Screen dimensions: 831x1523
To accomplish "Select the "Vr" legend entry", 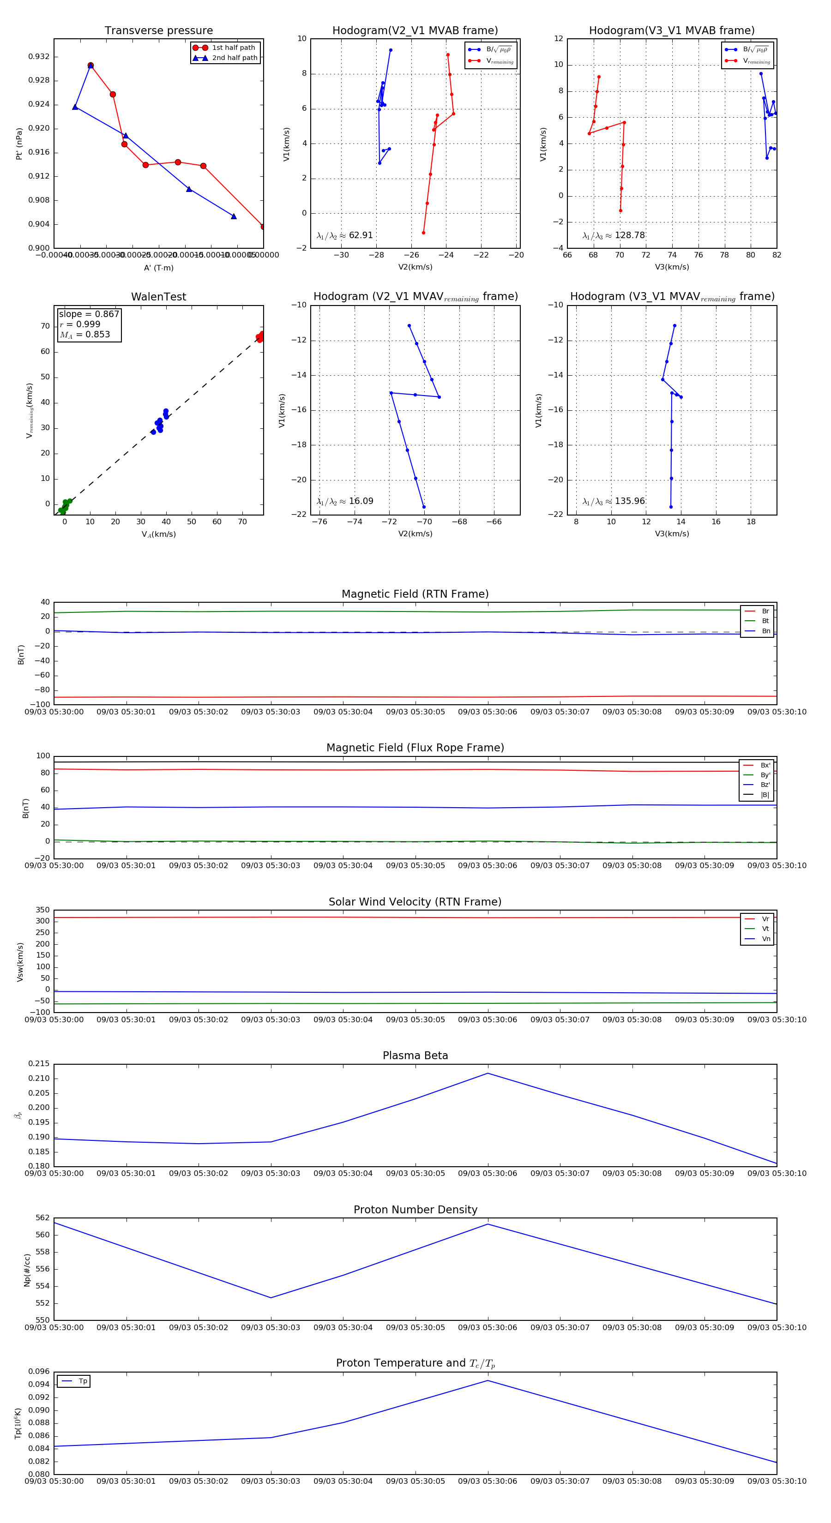I will [x=757, y=919].
